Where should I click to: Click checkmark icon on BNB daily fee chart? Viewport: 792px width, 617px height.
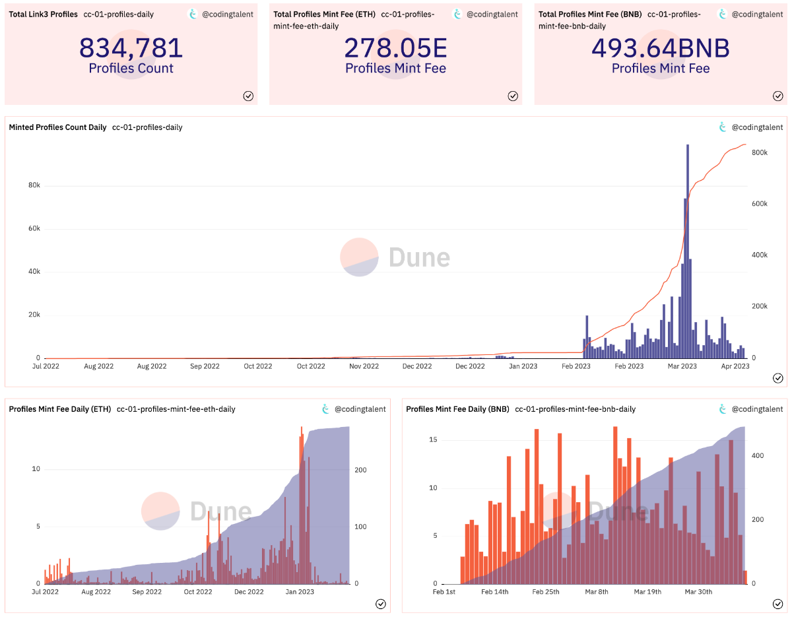tap(778, 604)
